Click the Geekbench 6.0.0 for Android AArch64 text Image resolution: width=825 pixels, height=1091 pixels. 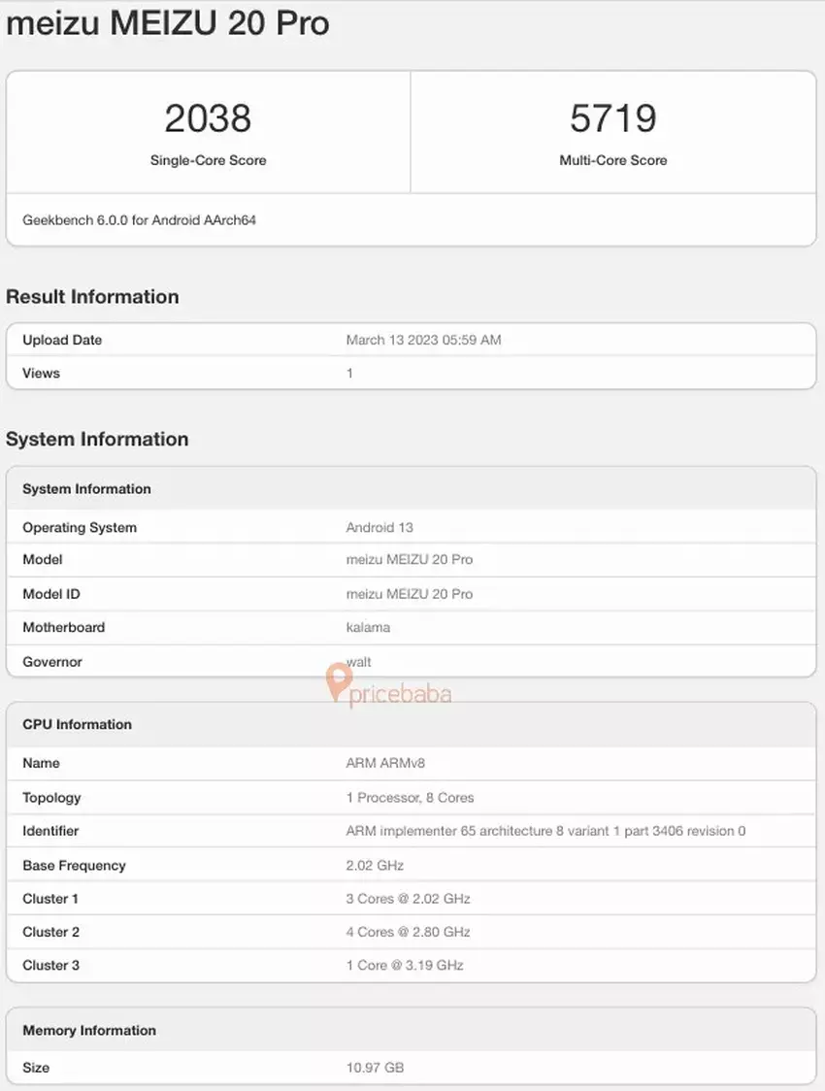[139, 220]
